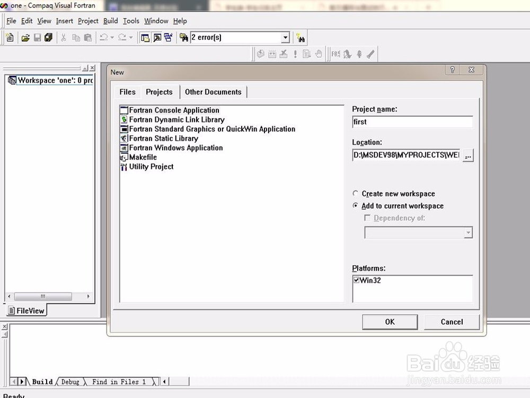The image size is (530, 398).
Task: Switch to the Files tab
Action: (127, 92)
